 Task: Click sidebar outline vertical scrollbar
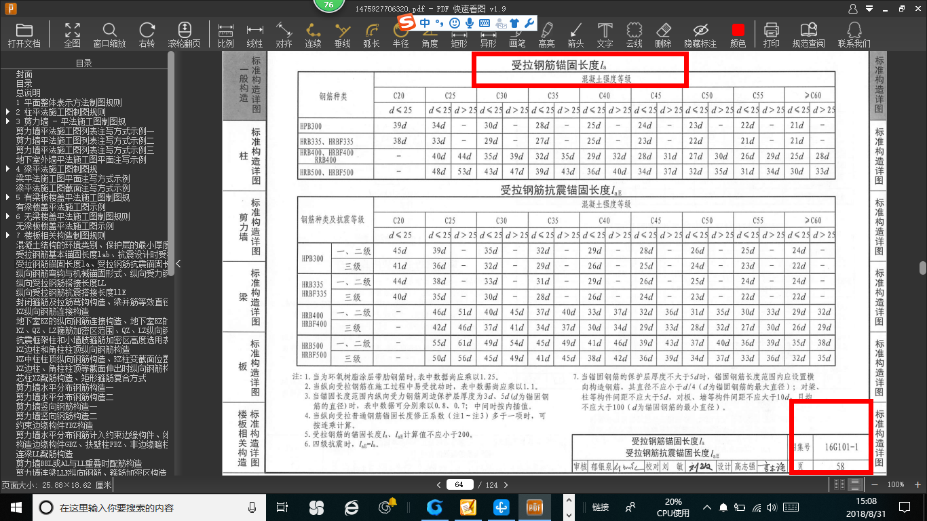tap(171, 163)
